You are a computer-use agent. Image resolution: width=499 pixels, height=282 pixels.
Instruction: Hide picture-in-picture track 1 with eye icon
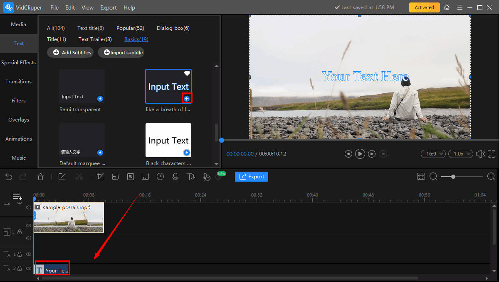(29, 226)
